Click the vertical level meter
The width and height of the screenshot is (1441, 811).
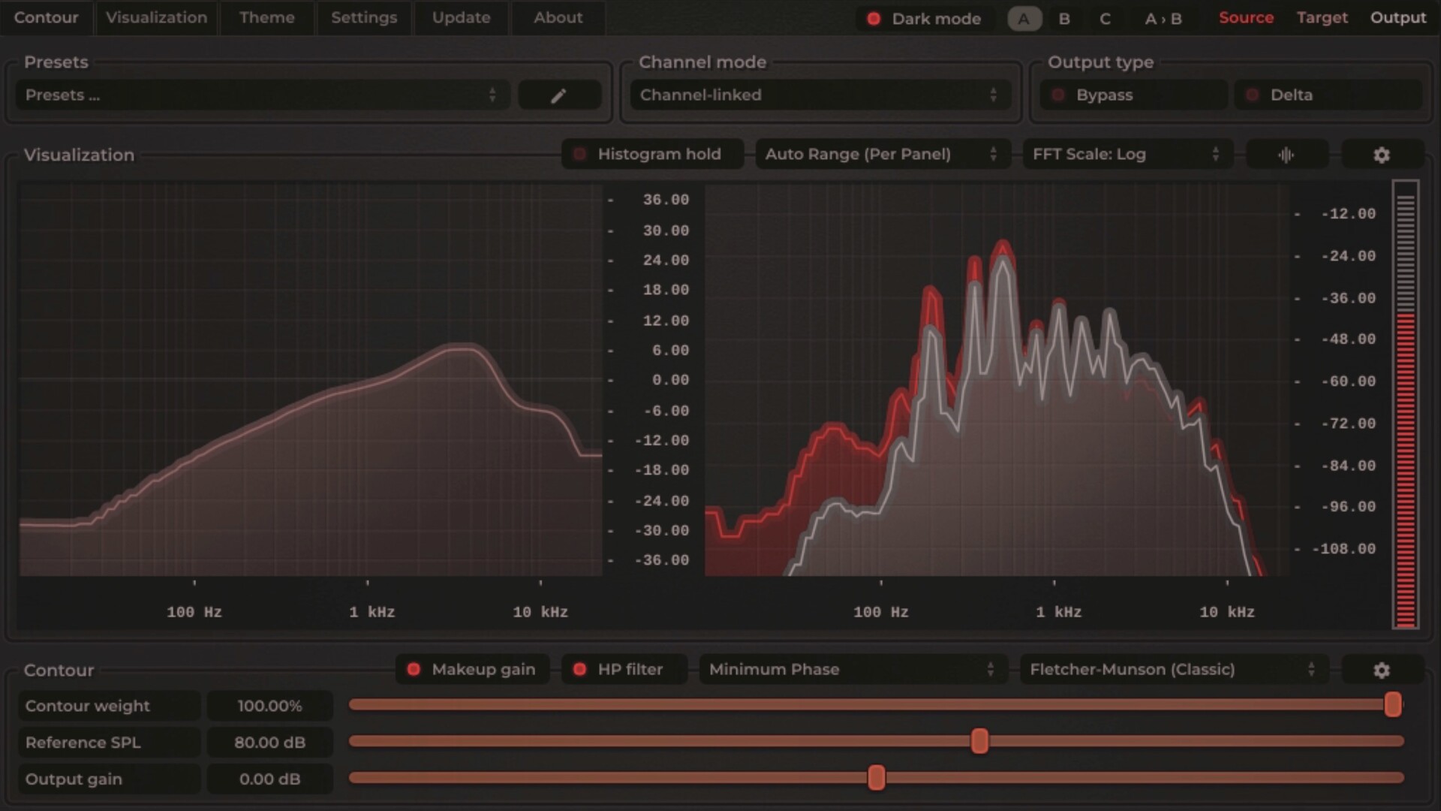coord(1406,404)
